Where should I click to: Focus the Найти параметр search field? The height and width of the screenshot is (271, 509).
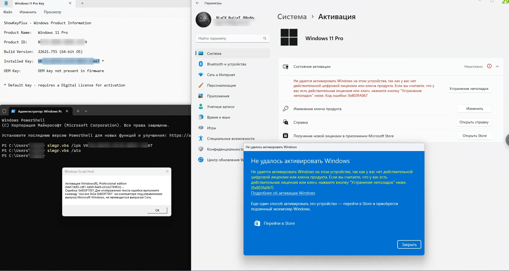coord(232,38)
